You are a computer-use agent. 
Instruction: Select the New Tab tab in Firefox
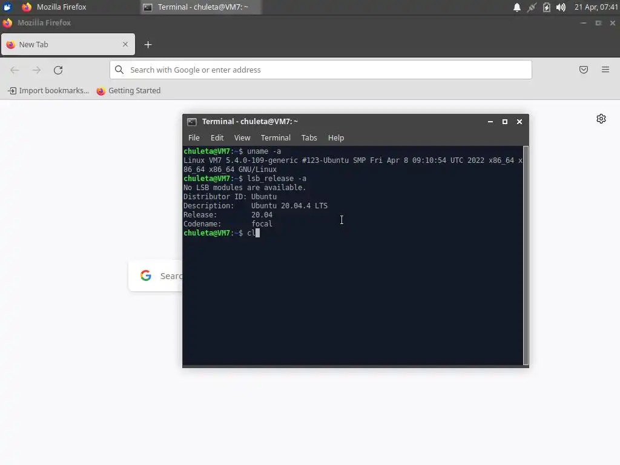[x=68, y=44]
